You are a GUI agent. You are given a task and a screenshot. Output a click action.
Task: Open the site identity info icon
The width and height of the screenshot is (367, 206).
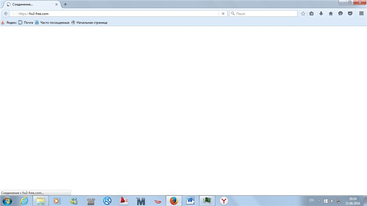14,14
